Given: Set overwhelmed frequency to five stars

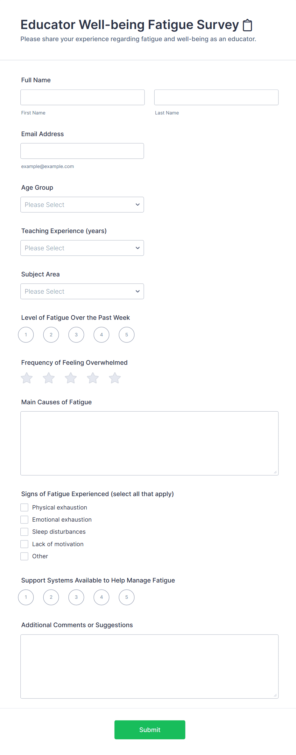Looking at the screenshot, I should tap(115, 378).
